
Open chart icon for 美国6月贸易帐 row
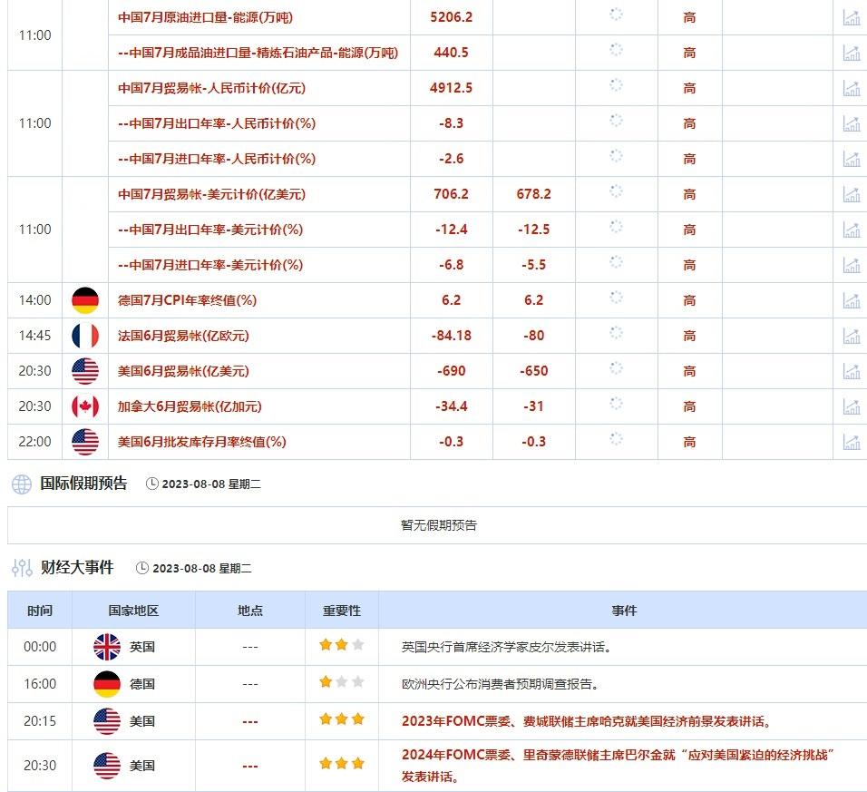click(851, 371)
